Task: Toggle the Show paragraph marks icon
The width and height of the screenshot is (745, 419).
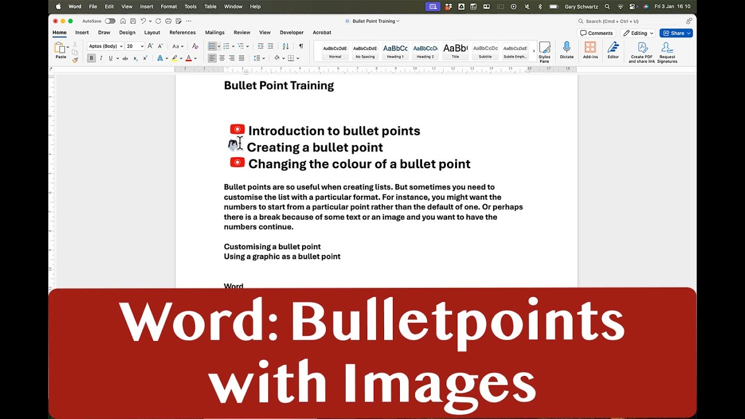Action: 301,46
